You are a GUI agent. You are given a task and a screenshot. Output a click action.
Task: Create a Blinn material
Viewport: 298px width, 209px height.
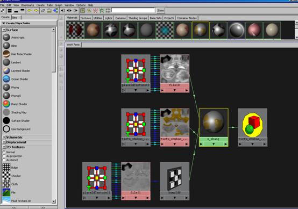(x=14, y=46)
